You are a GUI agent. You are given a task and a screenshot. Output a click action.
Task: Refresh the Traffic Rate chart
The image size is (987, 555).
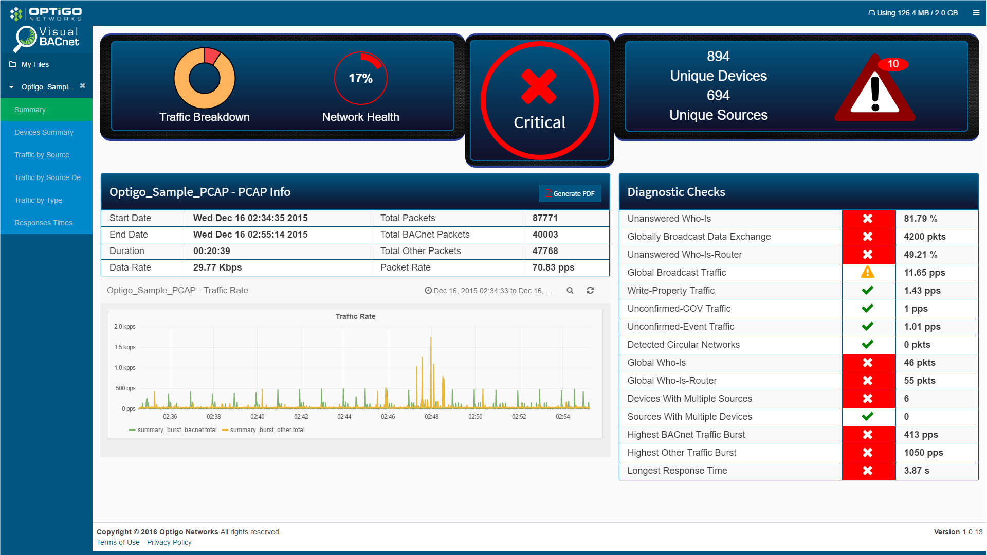click(590, 291)
